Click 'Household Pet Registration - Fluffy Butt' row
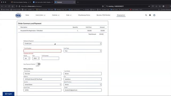 pos(63,31)
